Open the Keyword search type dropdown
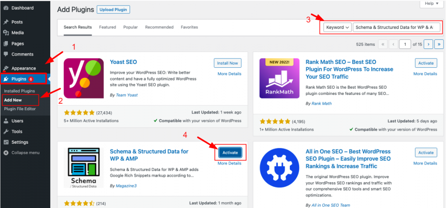This screenshot has width=447, height=208. [x=337, y=28]
